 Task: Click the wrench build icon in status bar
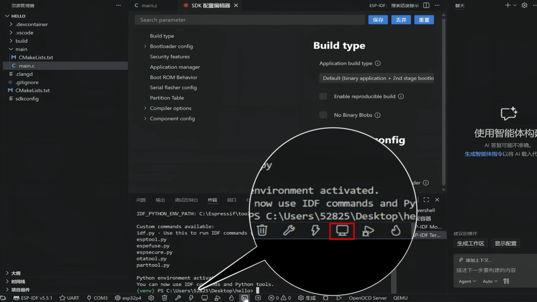178,298
